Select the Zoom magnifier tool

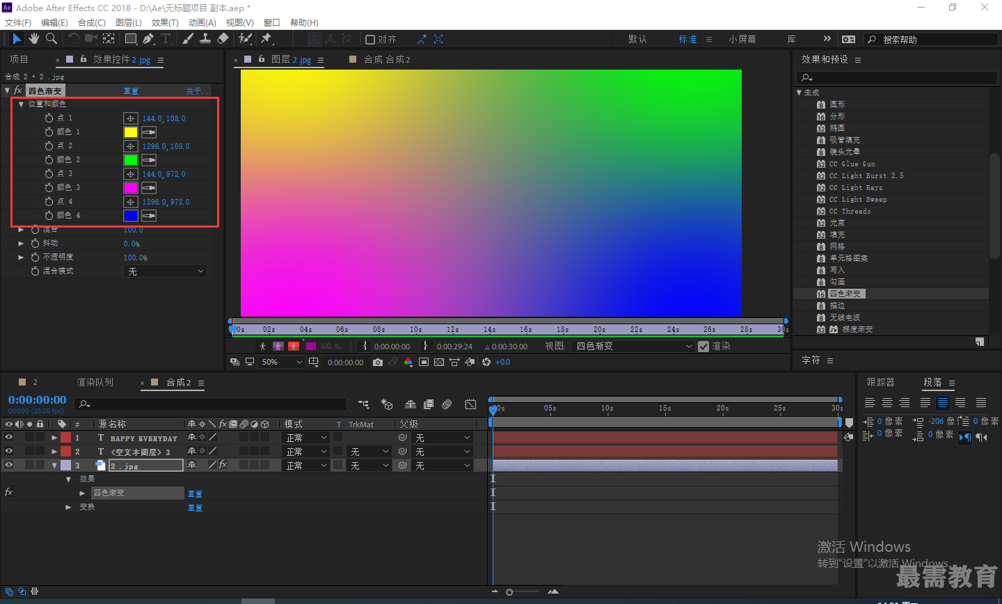(51, 39)
